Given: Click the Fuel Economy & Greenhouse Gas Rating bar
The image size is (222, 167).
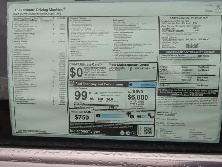Looking at the screenshot, I should coord(115,116).
